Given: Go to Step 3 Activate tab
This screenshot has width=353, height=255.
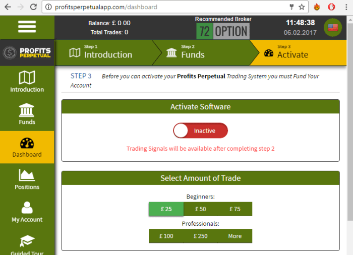Looking at the screenshot, I should click(x=300, y=53).
